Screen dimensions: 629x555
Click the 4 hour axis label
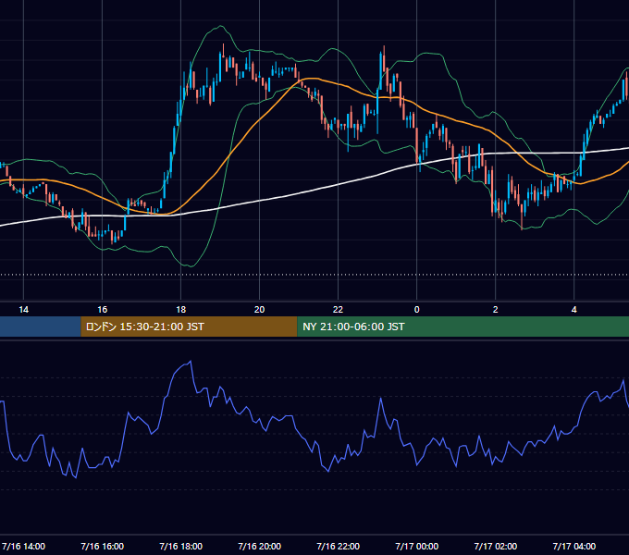click(574, 310)
